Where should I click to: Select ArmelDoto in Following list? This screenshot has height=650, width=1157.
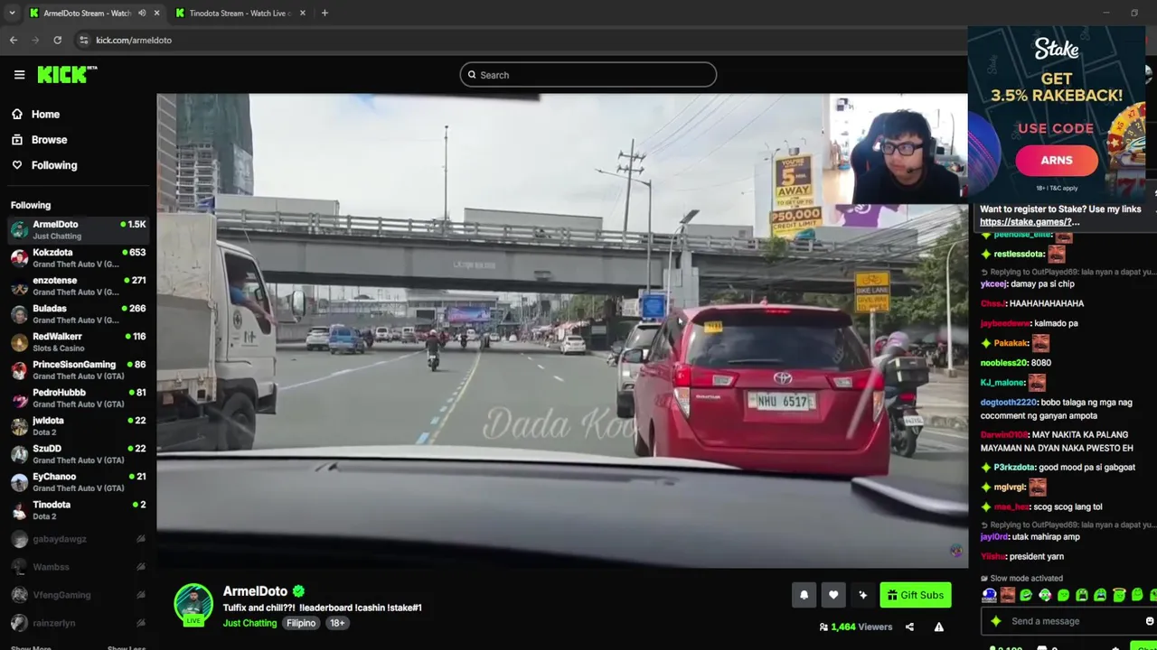click(77, 230)
